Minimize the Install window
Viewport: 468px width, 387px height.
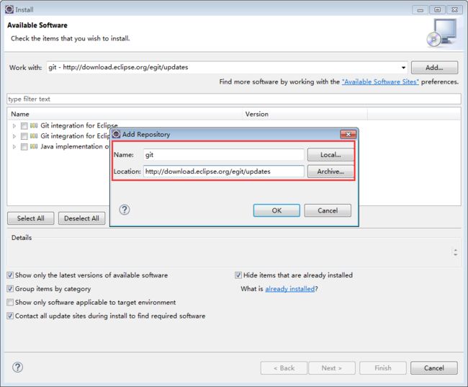420,10
